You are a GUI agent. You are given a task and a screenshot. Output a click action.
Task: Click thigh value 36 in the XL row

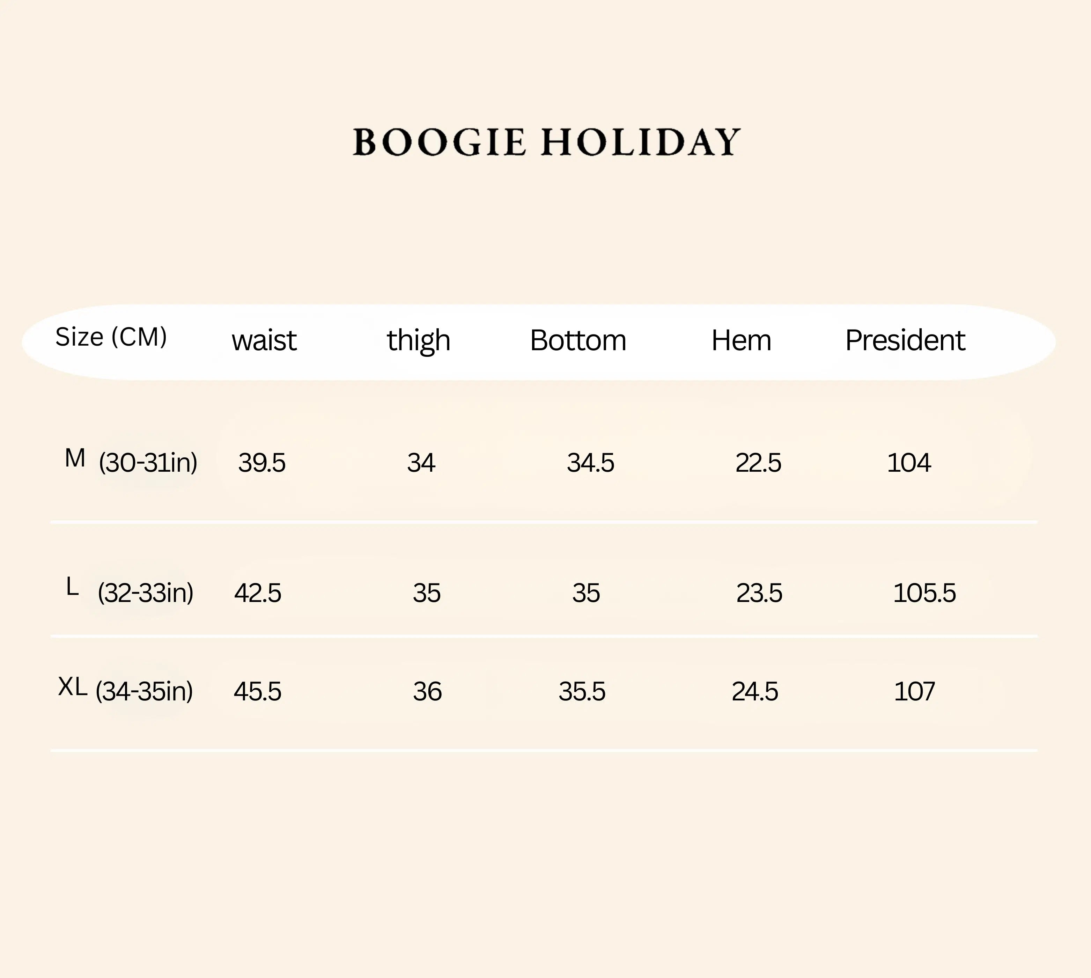point(427,692)
